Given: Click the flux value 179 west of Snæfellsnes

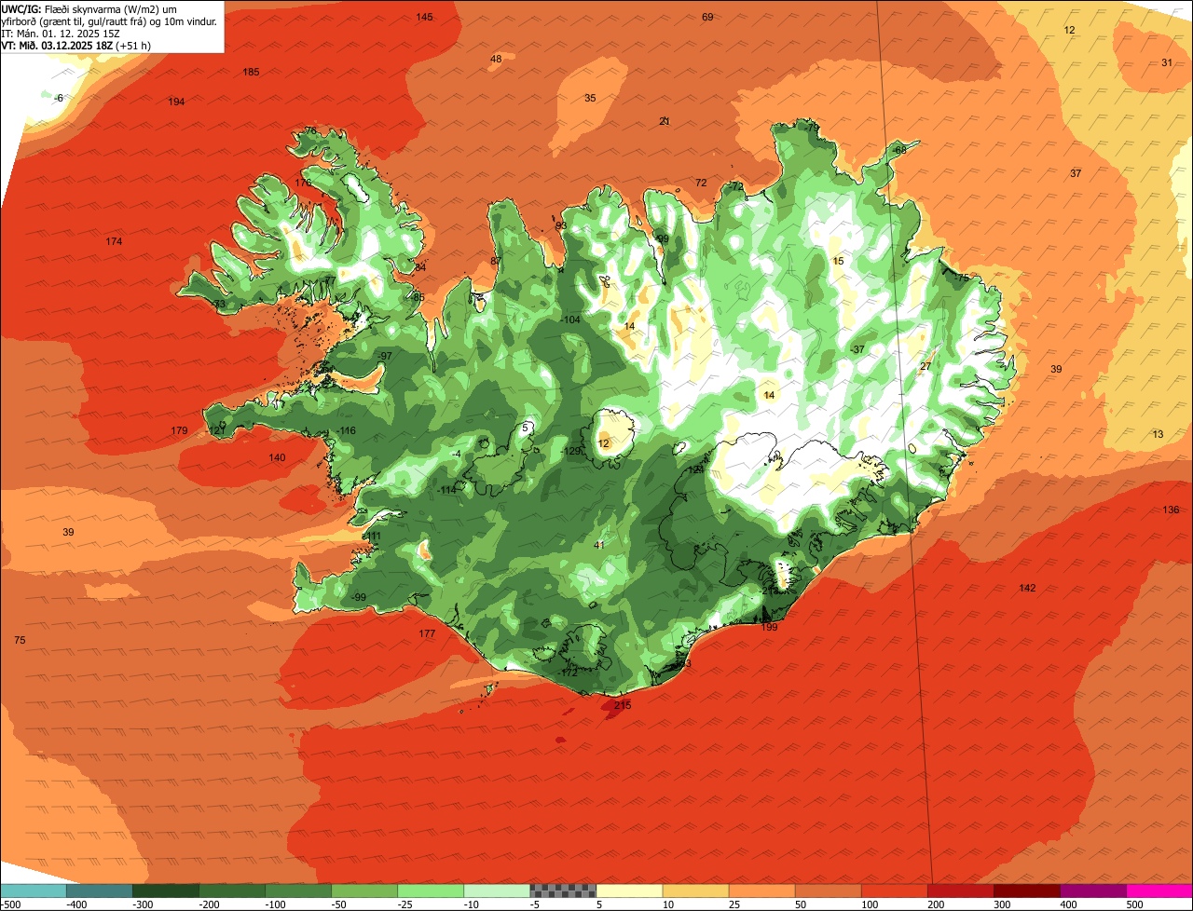Looking at the screenshot, I should pyautogui.click(x=180, y=430).
